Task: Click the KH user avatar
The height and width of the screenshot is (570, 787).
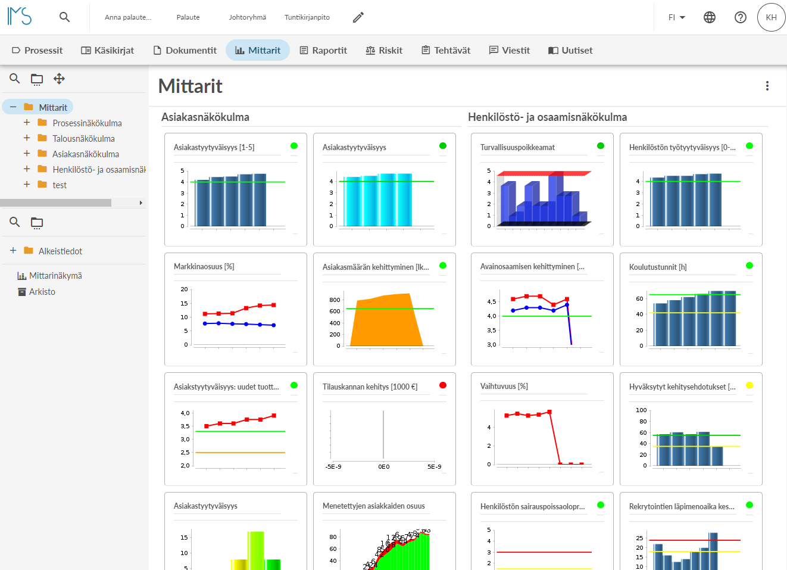Action: [x=772, y=17]
